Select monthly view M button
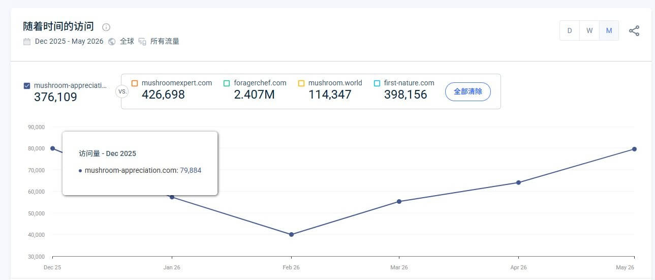 click(609, 30)
